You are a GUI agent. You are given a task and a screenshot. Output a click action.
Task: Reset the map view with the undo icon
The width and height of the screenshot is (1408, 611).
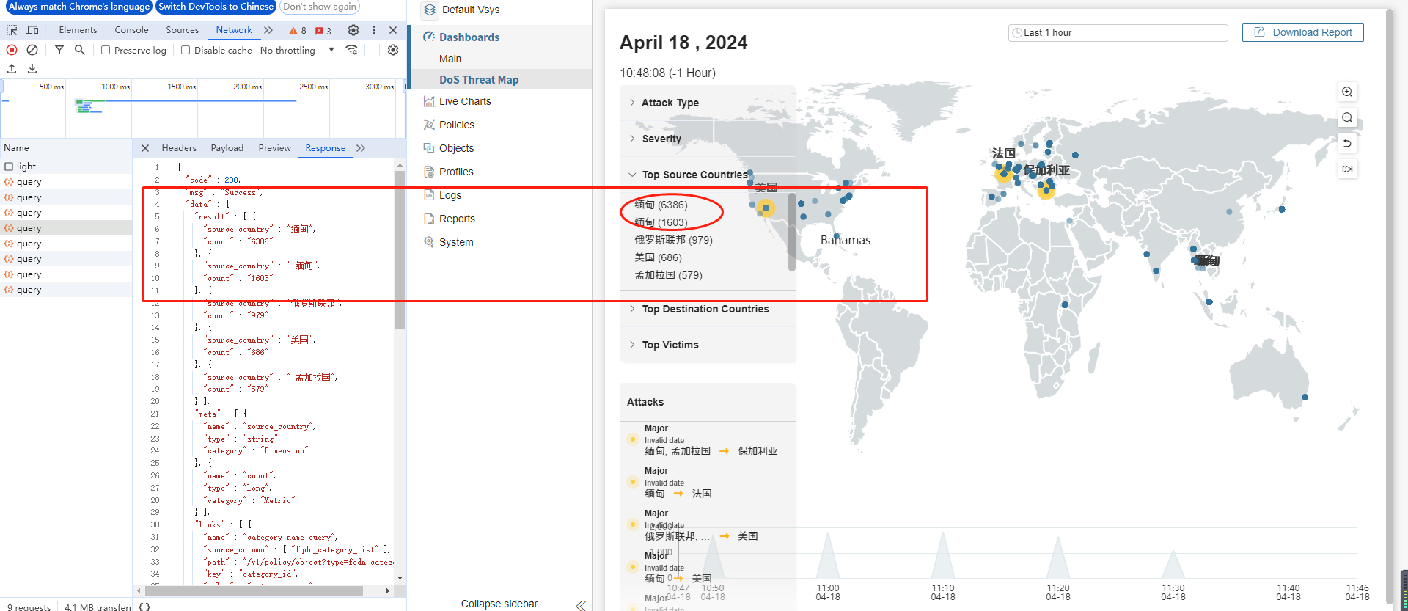[x=1347, y=143]
